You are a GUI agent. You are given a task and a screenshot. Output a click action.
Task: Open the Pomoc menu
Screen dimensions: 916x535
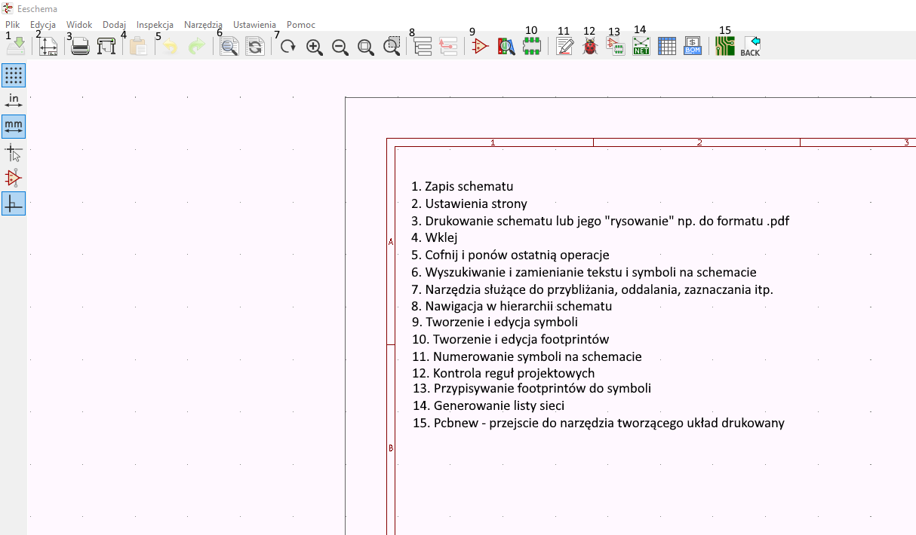(x=301, y=25)
